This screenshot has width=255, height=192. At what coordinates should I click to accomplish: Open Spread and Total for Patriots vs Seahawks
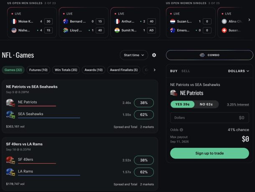coord(125,127)
